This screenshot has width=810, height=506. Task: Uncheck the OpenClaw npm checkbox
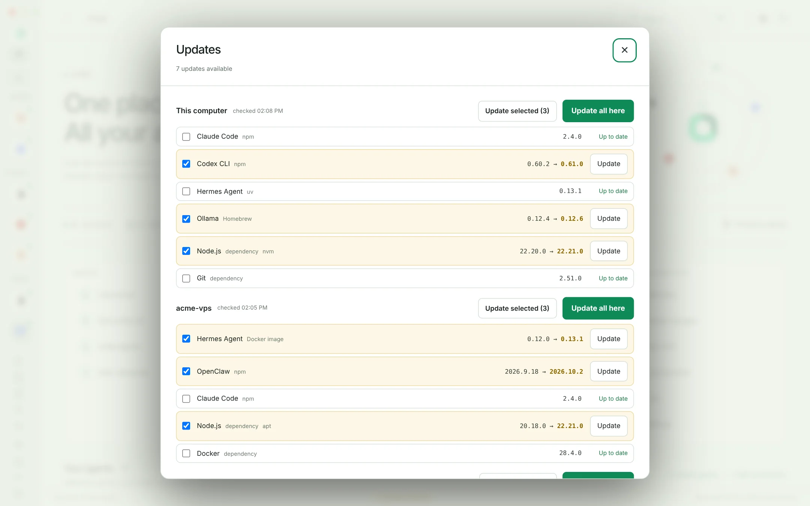[186, 371]
